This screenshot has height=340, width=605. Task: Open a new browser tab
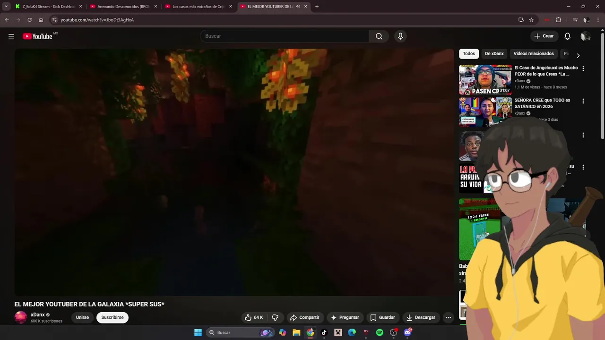point(317,7)
